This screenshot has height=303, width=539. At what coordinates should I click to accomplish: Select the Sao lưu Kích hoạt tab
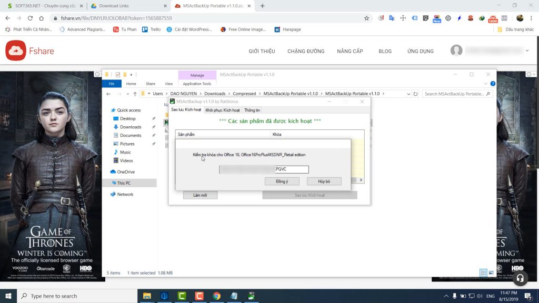186,110
